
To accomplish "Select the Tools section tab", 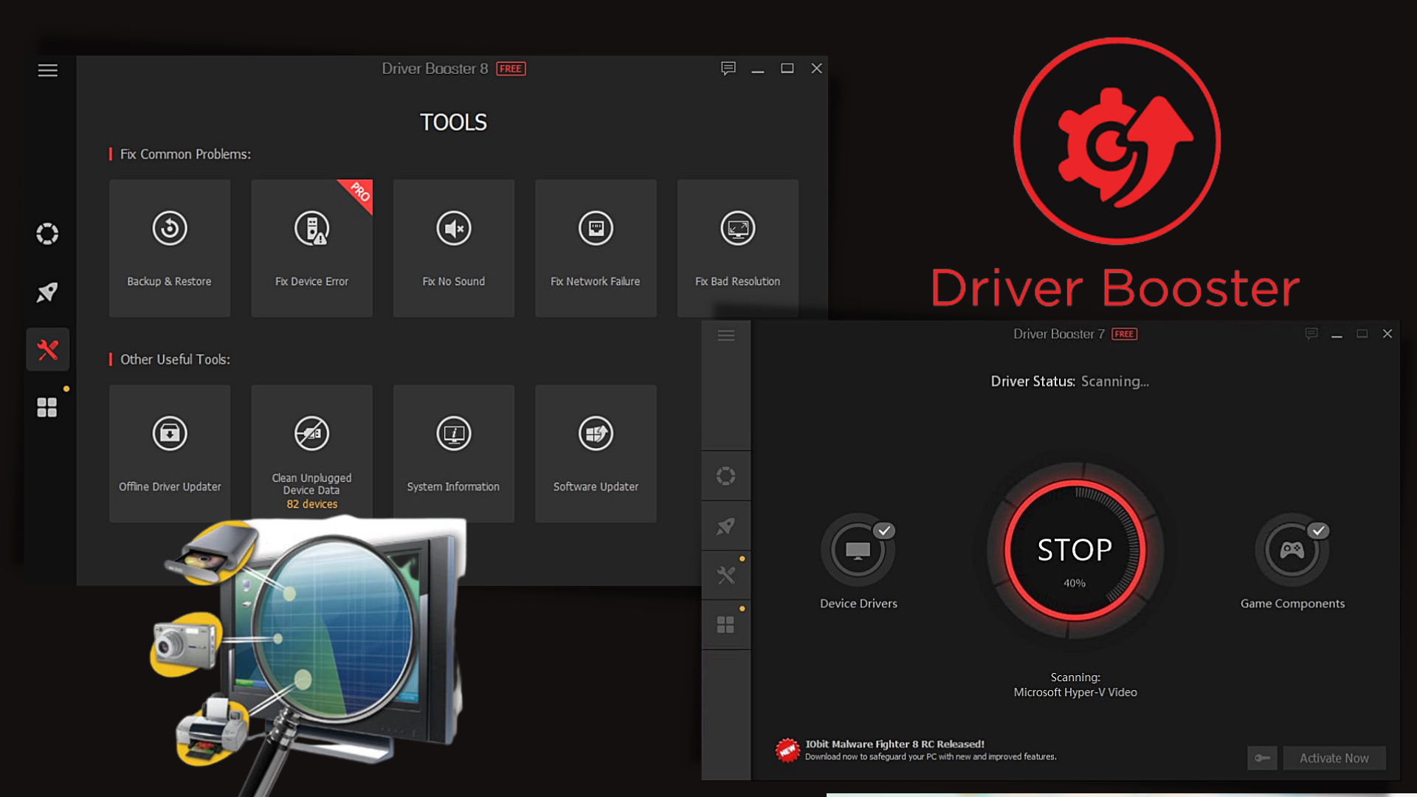I will tap(48, 349).
